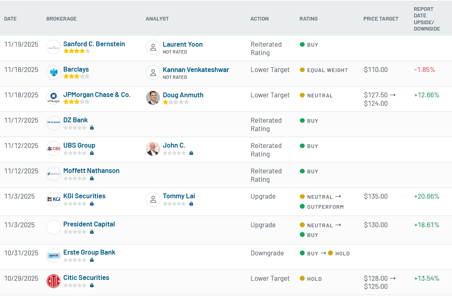Click the $110.00 price target
Image resolution: width=452 pixels, height=296 pixels.
point(376,70)
